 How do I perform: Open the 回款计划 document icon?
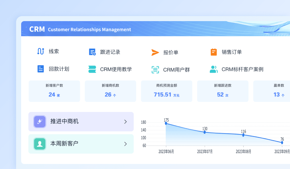pyautogui.click(x=41, y=69)
